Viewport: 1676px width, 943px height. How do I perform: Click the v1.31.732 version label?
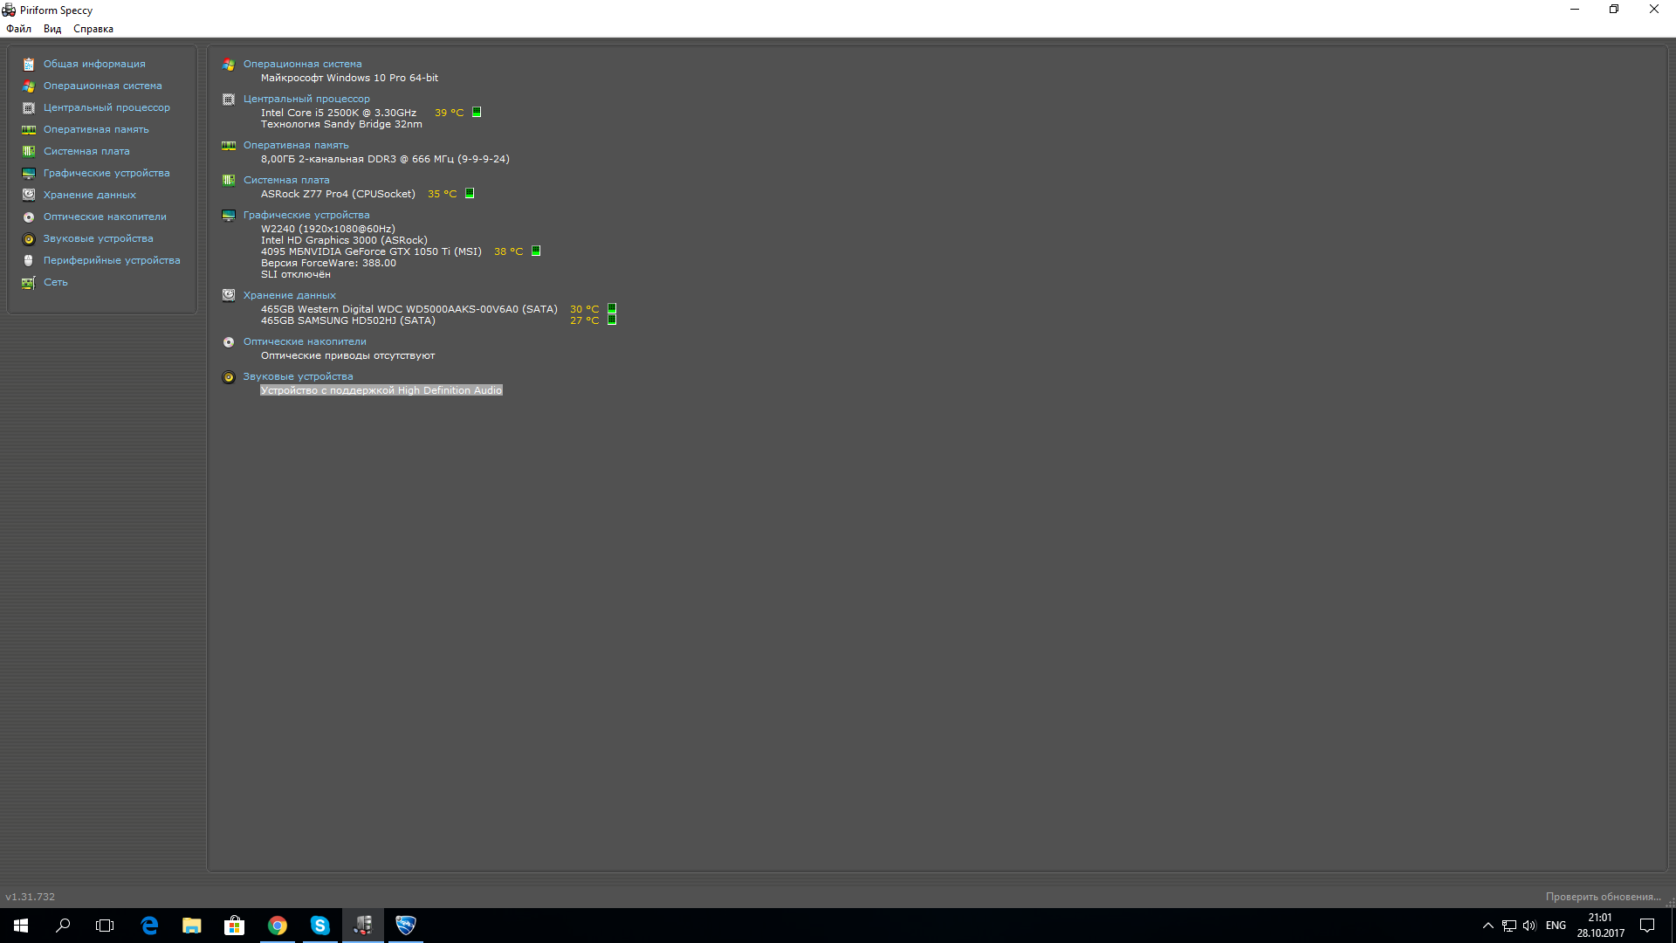point(30,897)
